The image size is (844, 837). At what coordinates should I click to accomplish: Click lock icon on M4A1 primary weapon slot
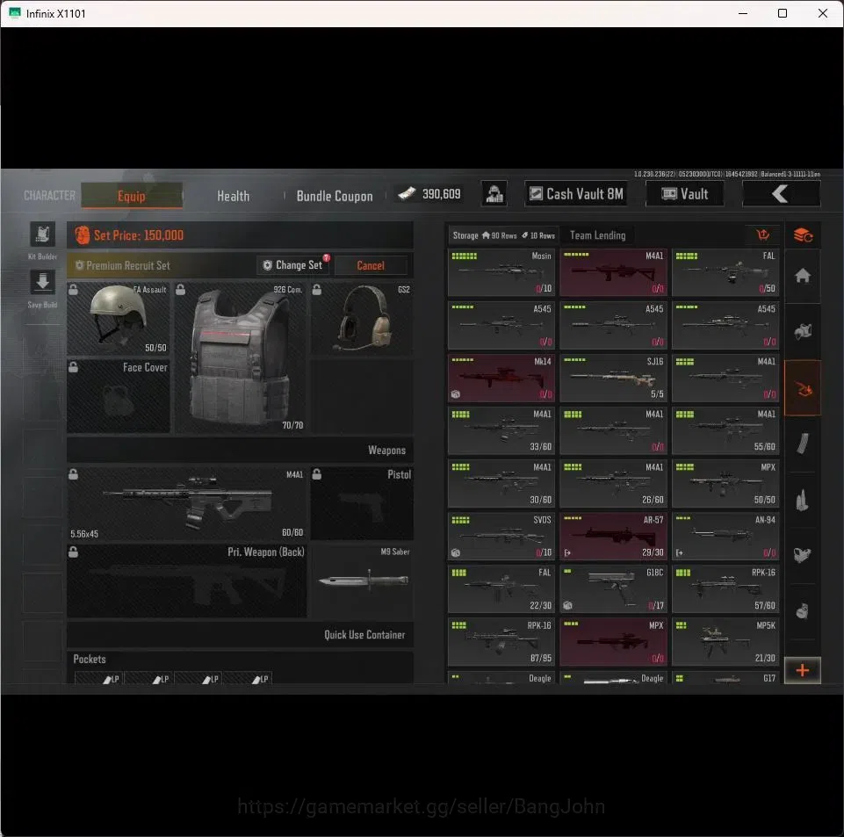point(73,474)
